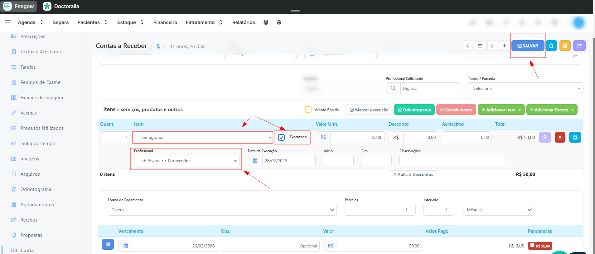This screenshot has width=595, height=254.
Task: Click the Parcelas input field
Action: (380, 210)
